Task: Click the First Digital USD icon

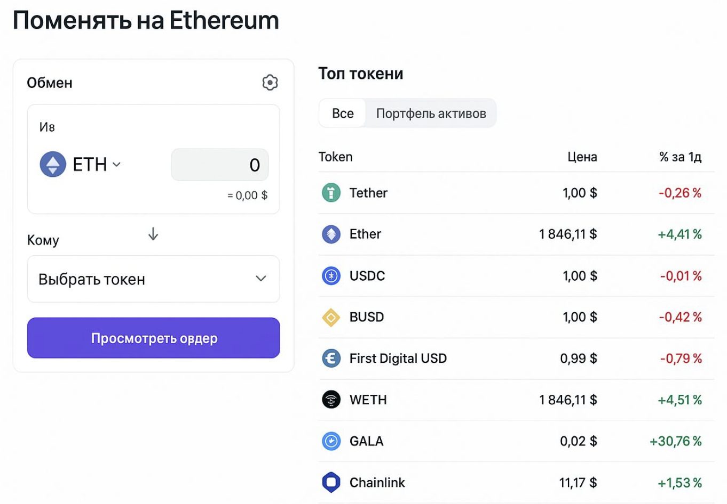Action: click(331, 358)
